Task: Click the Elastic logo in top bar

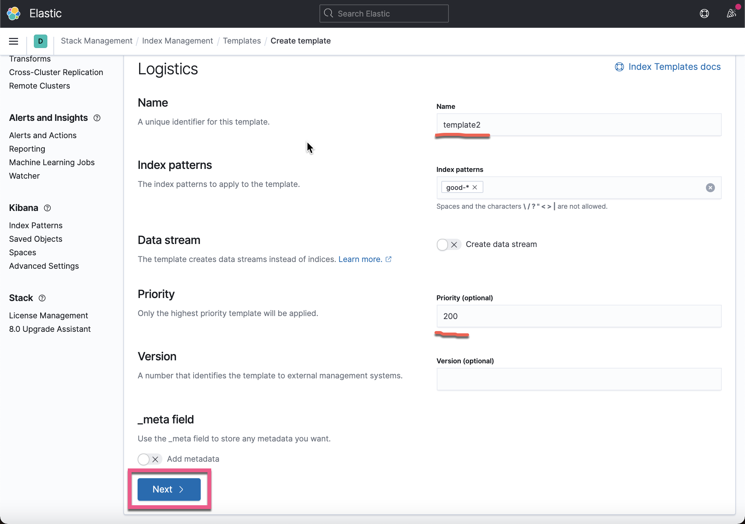Action: (14, 13)
